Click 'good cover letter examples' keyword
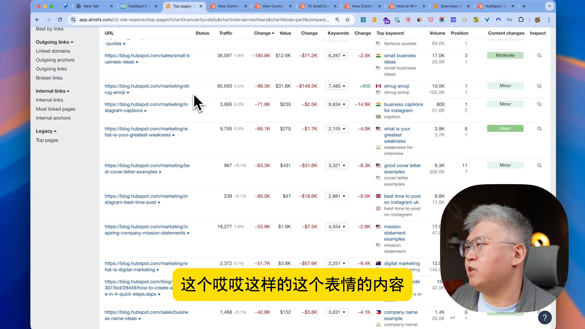Image resolution: width=585 pixels, height=329 pixels. [x=402, y=168]
